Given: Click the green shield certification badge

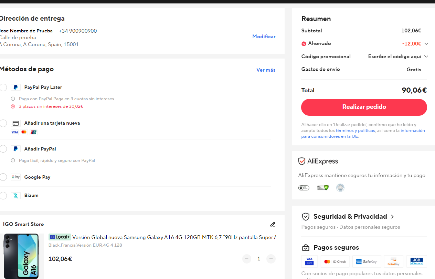Looking at the screenshot, I should click(x=323, y=188).
